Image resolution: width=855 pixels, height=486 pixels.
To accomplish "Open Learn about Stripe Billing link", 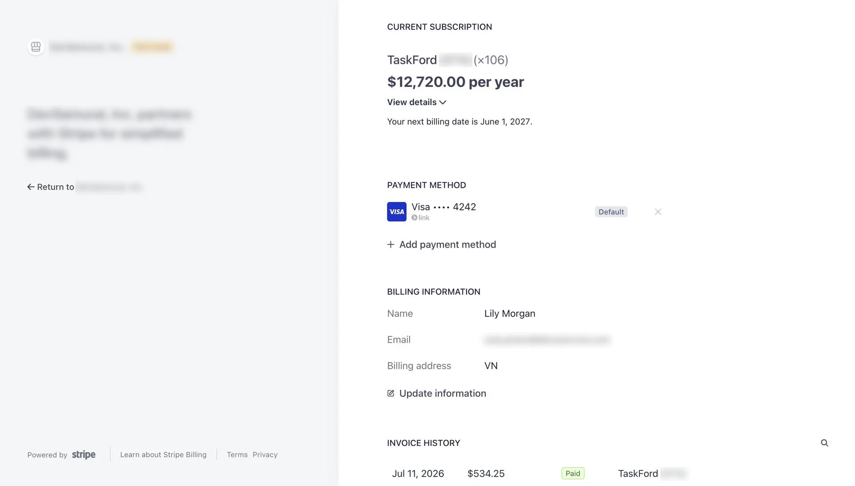I will tap(163, 455).
